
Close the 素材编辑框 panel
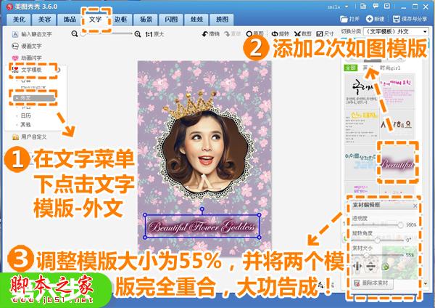coord(415,206)
